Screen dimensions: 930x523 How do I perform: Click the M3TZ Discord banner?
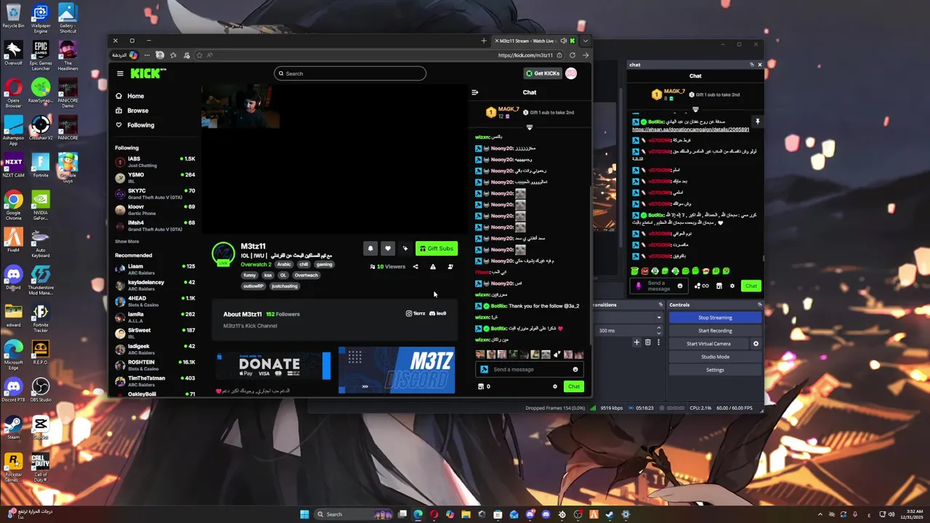[397, 370]
